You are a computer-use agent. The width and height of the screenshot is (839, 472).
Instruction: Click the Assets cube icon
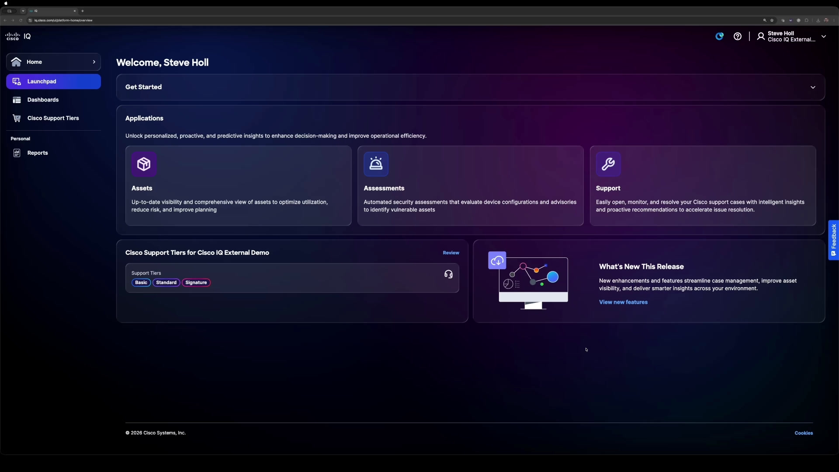(144, 164)
